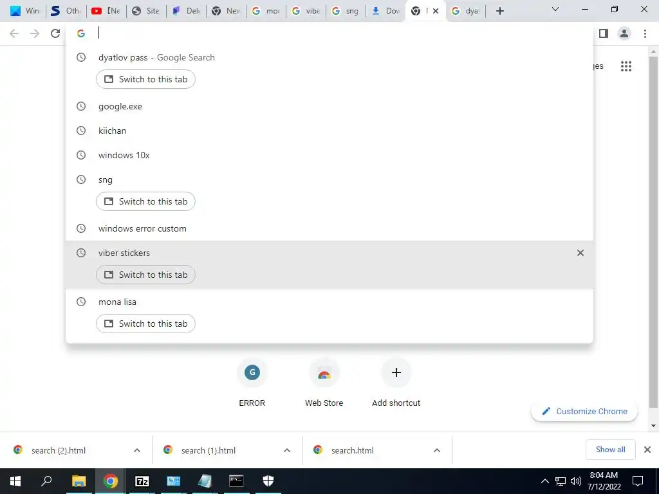Open the New tab in tab strip

[226, 11]
